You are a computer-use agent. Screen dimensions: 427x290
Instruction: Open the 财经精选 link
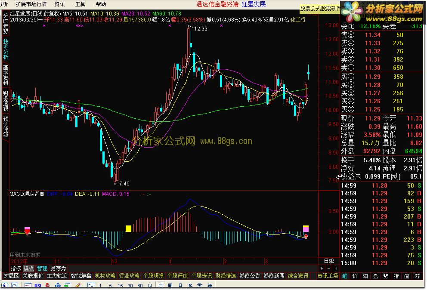pyautogui.click(x=226, y=276)
